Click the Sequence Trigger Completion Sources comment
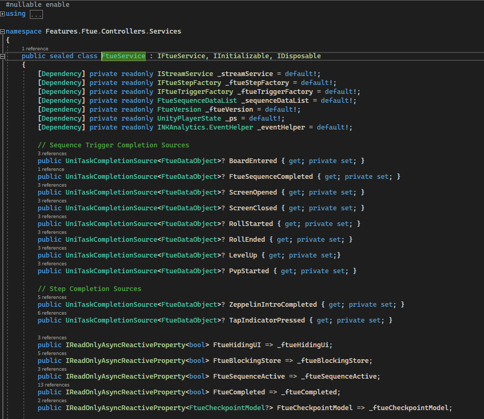Viewport: 484px width, 419px height. [x=113, y=145]
